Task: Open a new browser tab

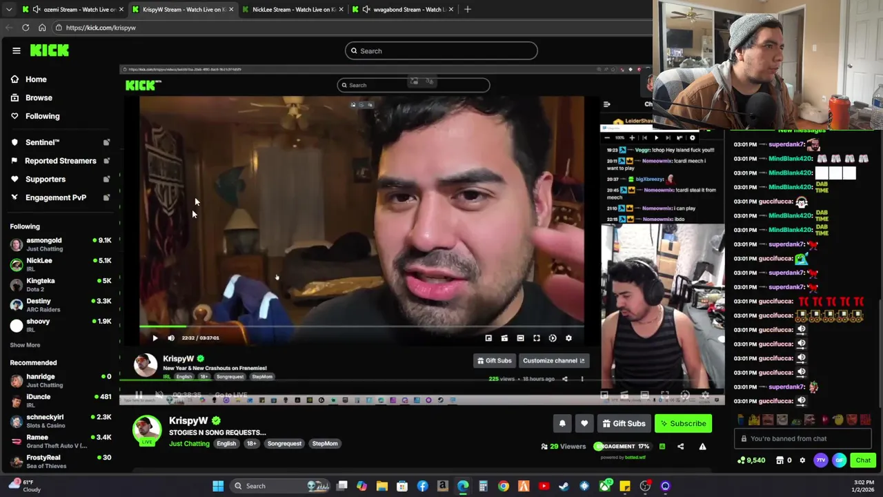Action: tap(468, 10)
